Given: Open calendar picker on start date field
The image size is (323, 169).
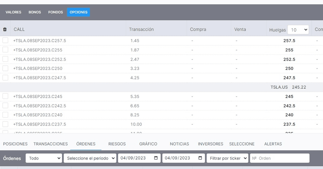Looking at the screenshot, I should click(156, 158).
